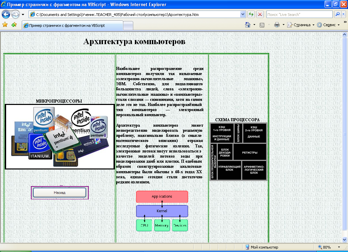Click the page scroll up arrow

[345, 35]
